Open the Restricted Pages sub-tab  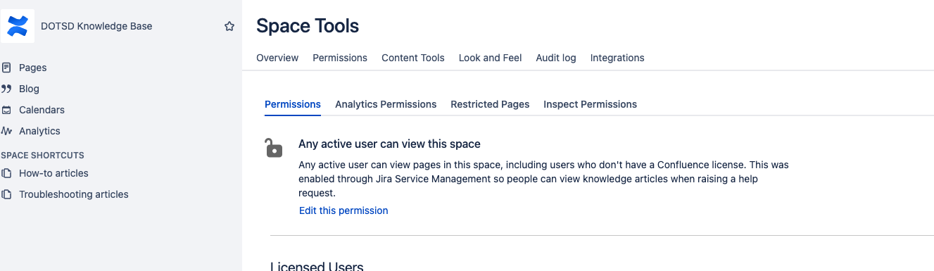point(490,104)
